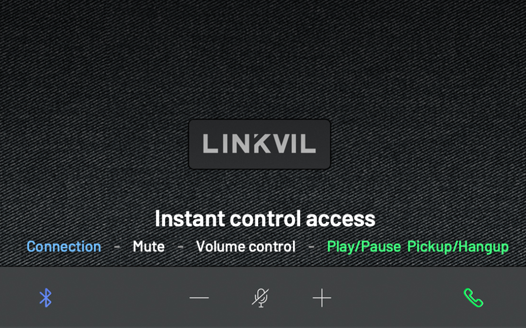This screenshot has width=526, height=328.
Task: Lower volume with the minus icon
Action: tap(199, 297)
